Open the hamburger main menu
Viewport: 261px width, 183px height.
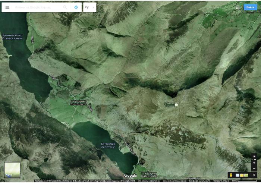[x=7, y=7]
